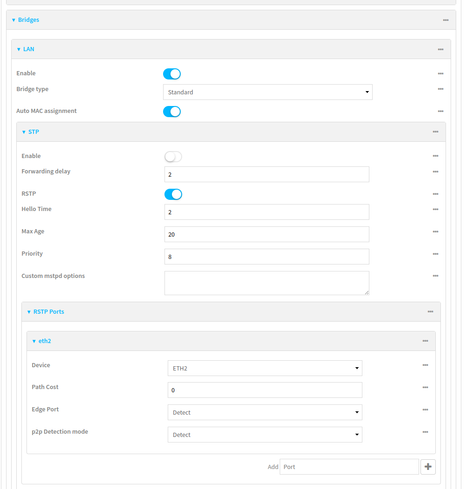Open the ellipsis menu for LAN bridge
Screen dimensions: 466x489
point(440,49)
